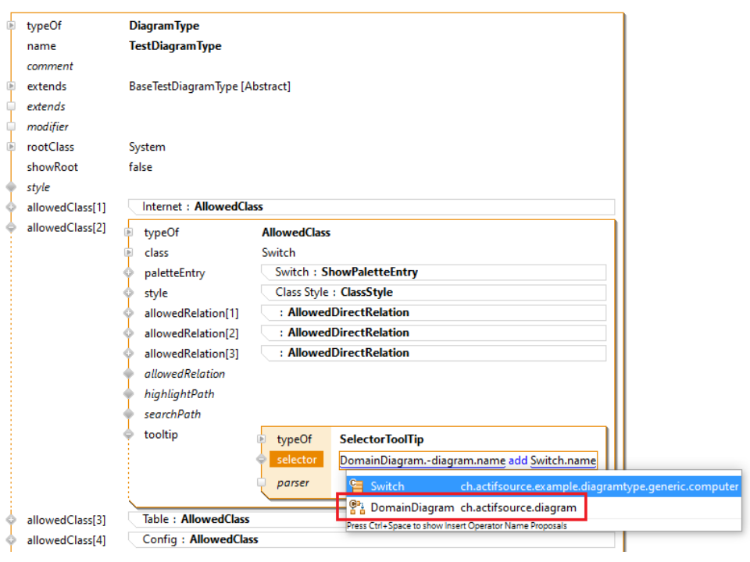Click the Switch class icon in the proposal popup

(357, 486)
